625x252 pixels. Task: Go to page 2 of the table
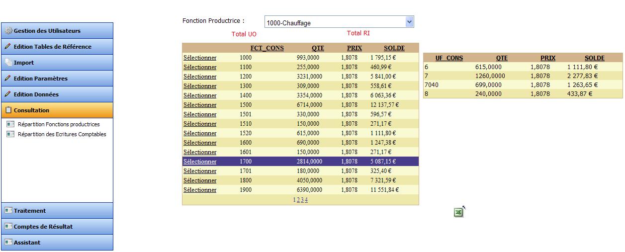tap(298, 200)
